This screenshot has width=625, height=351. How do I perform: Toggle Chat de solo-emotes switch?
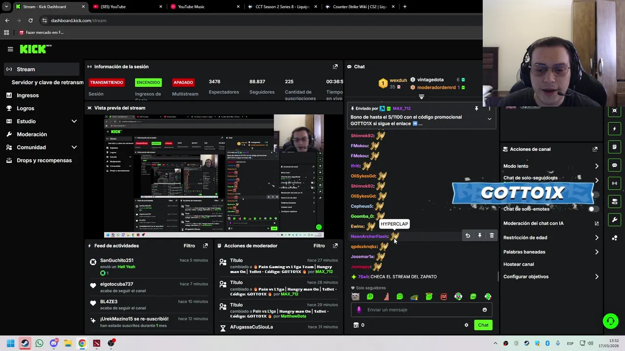coord(593,209)
